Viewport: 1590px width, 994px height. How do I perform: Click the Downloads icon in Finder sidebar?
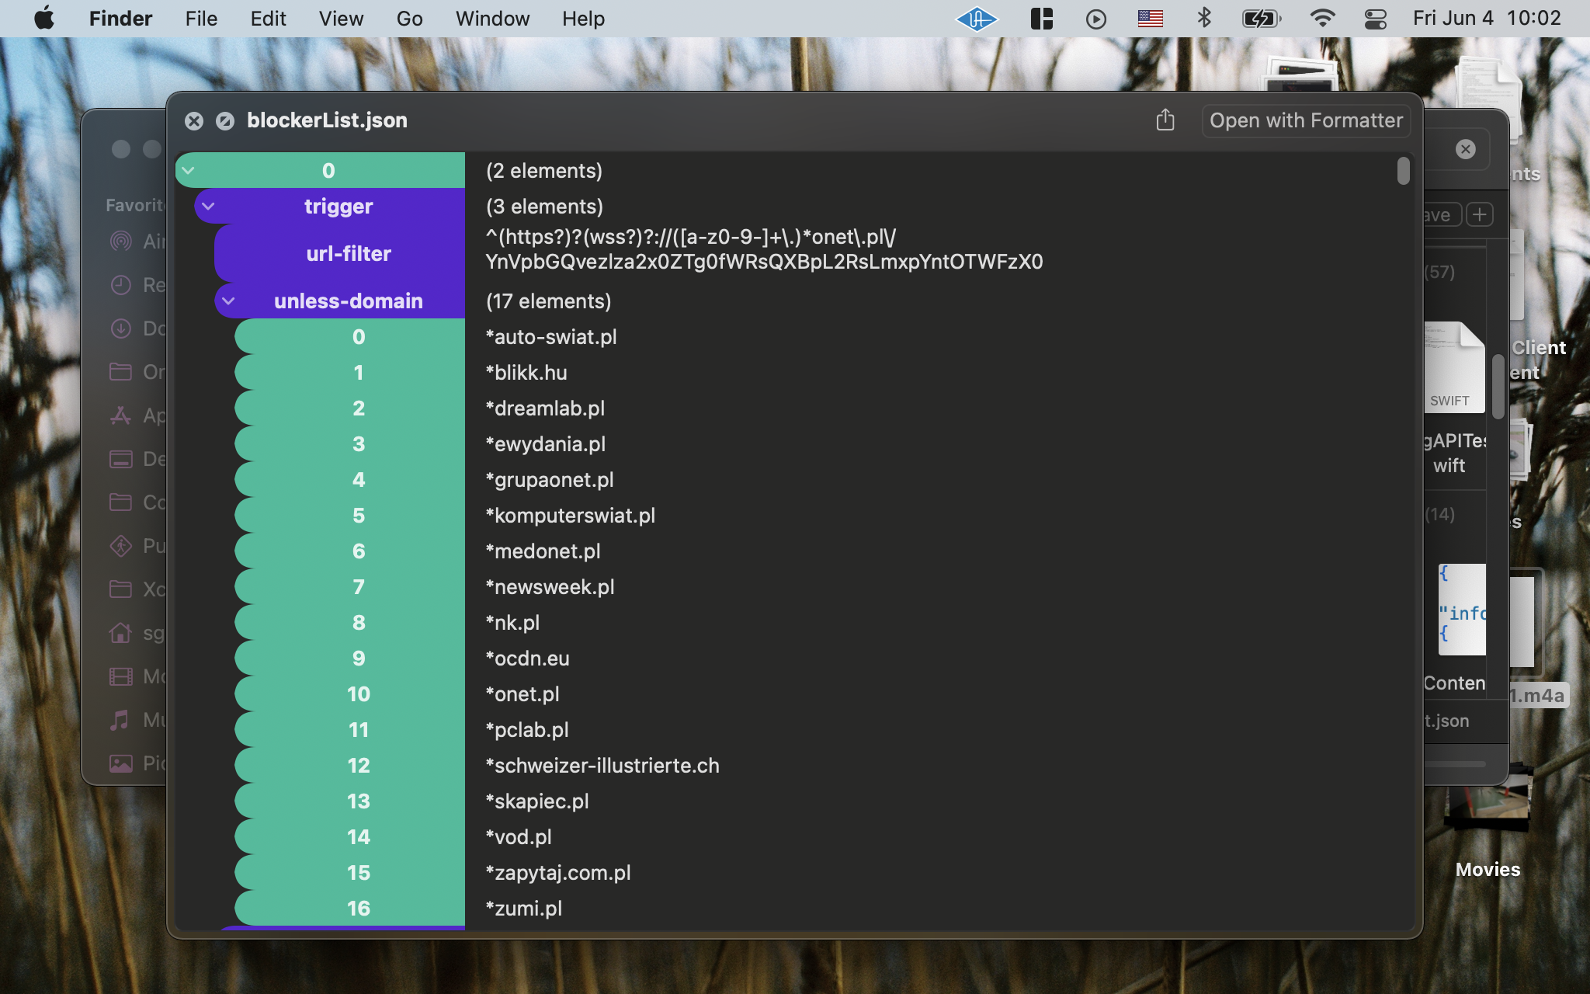(120, 328)
